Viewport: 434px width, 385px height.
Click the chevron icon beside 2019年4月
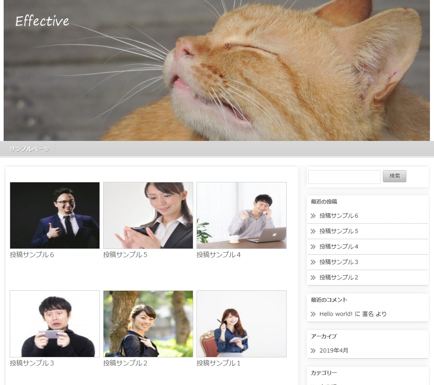coord(313,350)
